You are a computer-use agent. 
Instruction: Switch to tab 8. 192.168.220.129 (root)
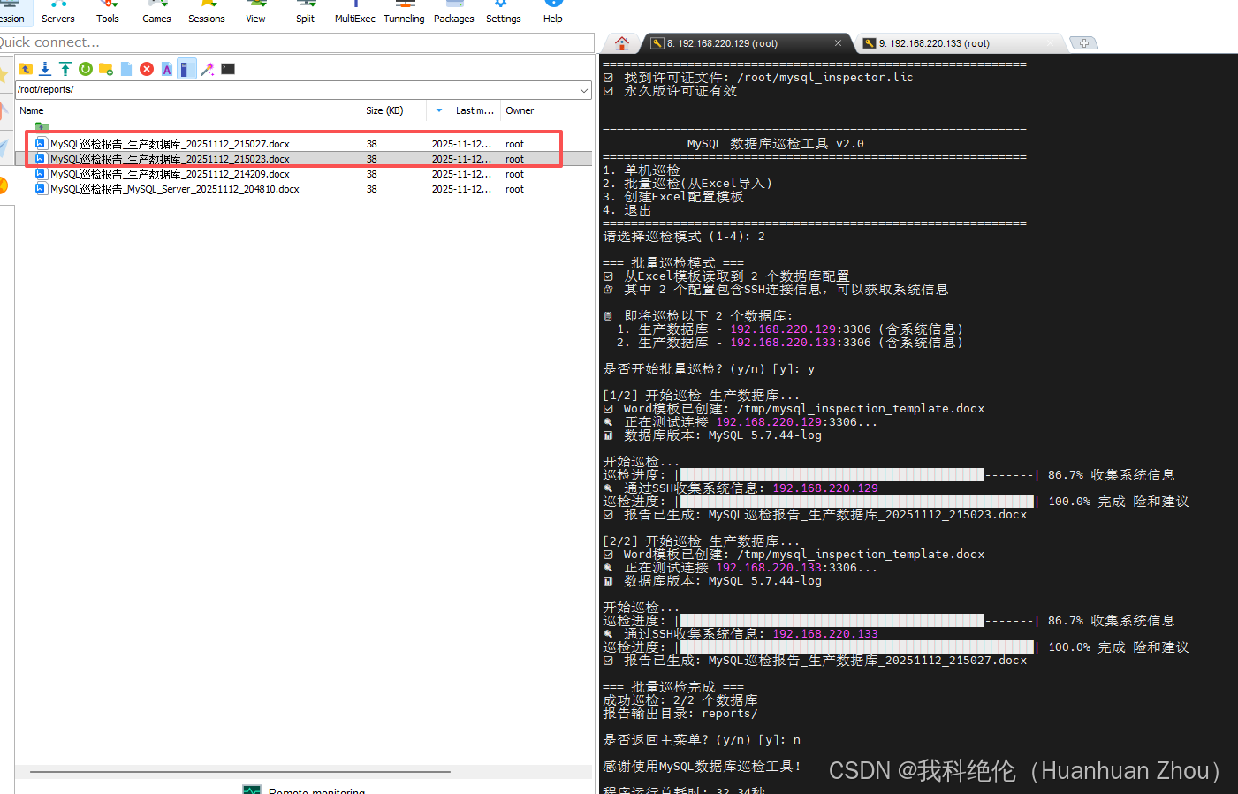pos(747,42)
